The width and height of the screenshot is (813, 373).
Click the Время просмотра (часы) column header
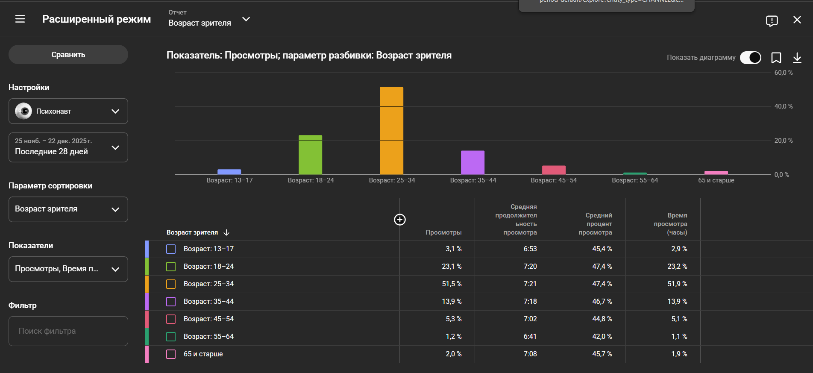click(670, 224)
